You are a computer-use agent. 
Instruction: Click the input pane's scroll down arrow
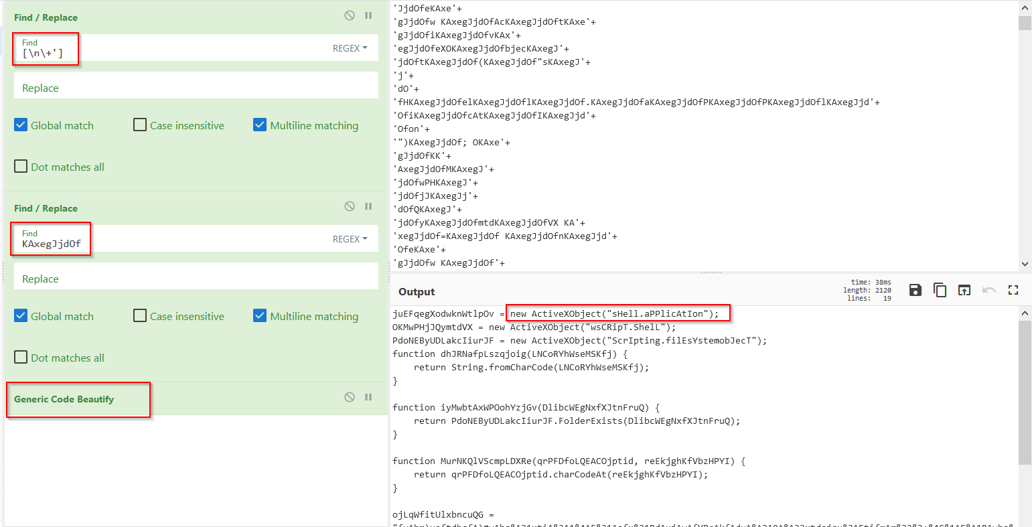pos(1025,264)
